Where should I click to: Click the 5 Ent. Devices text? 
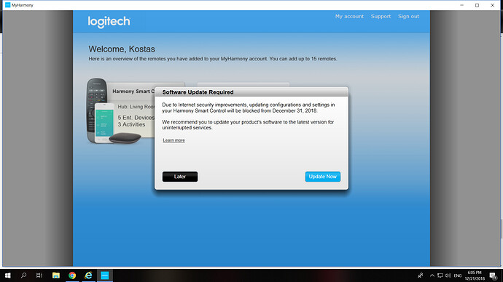pos(136,117)
